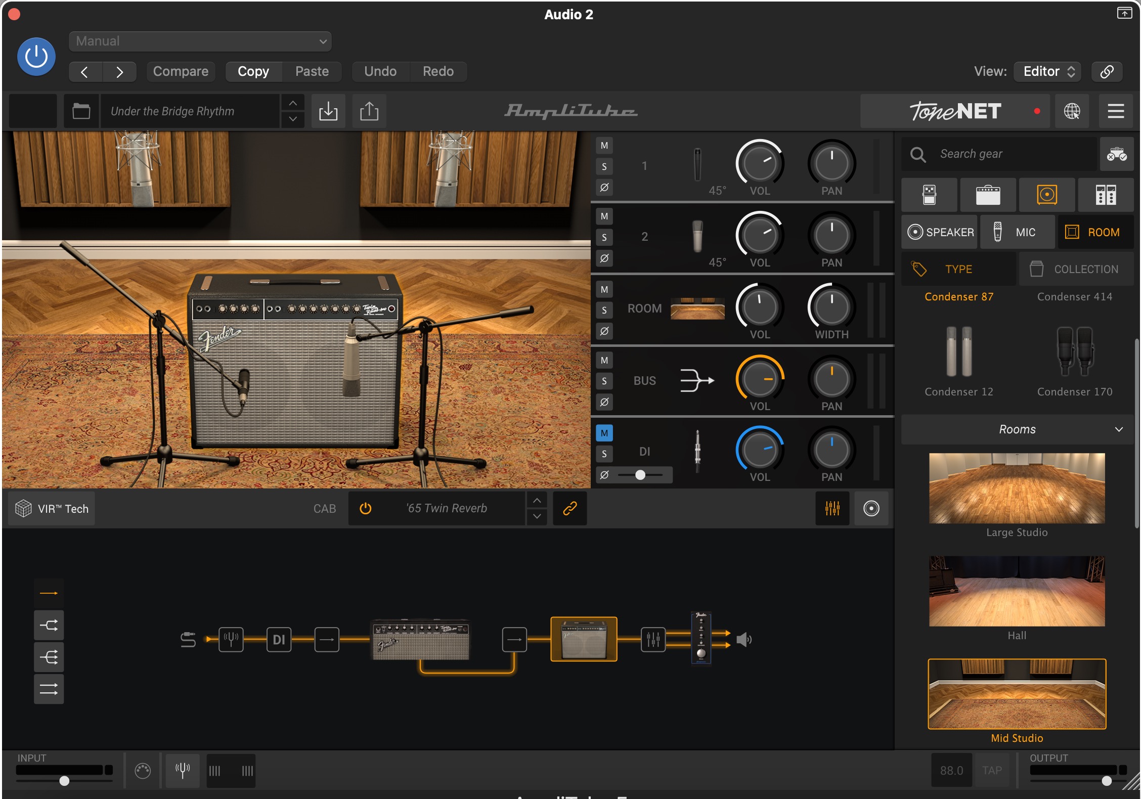
Task: Open the cab mixer sliders view
Action: (x=832, y=508)
